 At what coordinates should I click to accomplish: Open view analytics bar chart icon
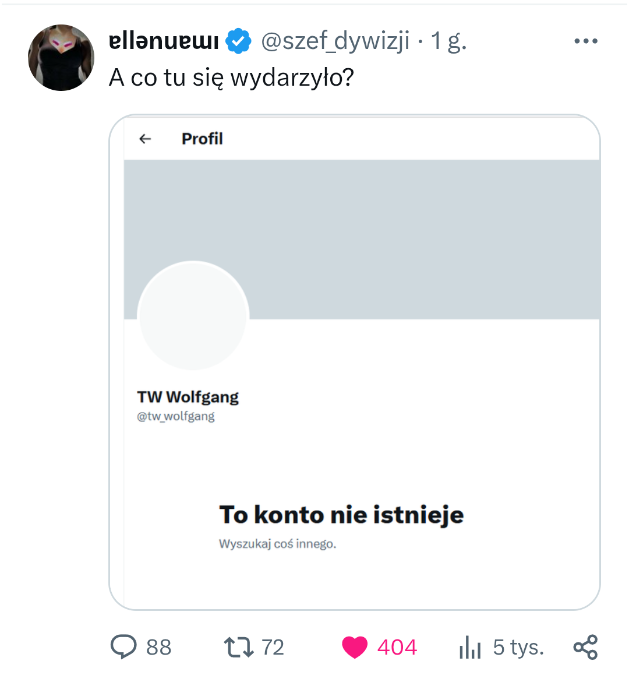point(470,647)
